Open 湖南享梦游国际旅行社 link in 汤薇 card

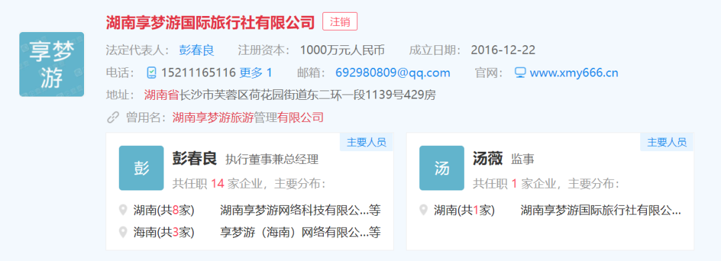coord(601,210)
